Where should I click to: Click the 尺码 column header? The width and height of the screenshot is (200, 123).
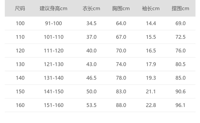pyautogui.click(x=20, y=8)
